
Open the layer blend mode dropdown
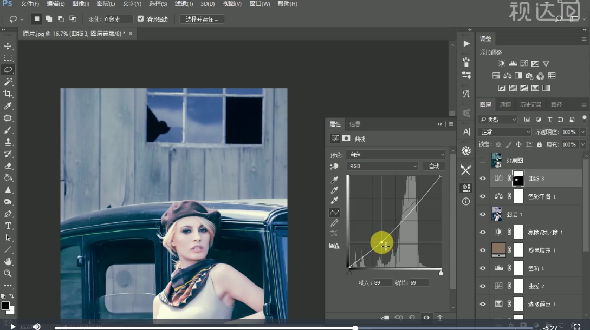(x=504, y=132)
